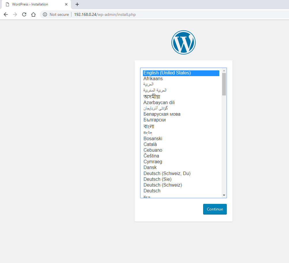The height and width of the screenshot is (263, 289).
Task: Open site info Not secure icon
Action: coord(45,15)
